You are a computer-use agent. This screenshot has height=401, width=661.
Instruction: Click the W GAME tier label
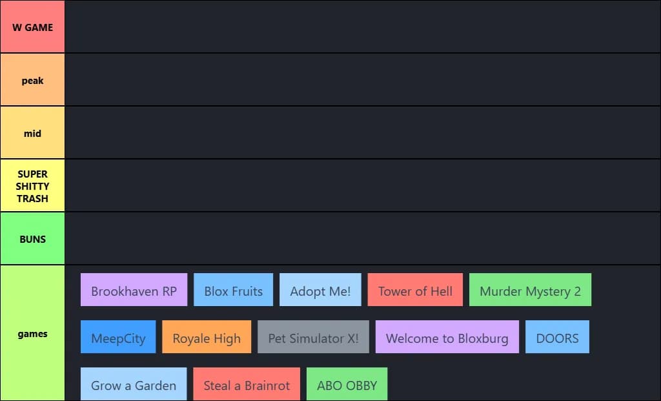[x=32, y=27]
